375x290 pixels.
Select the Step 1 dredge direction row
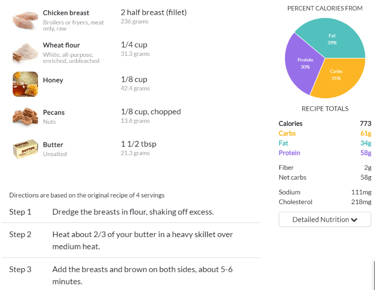click(131, 212)
